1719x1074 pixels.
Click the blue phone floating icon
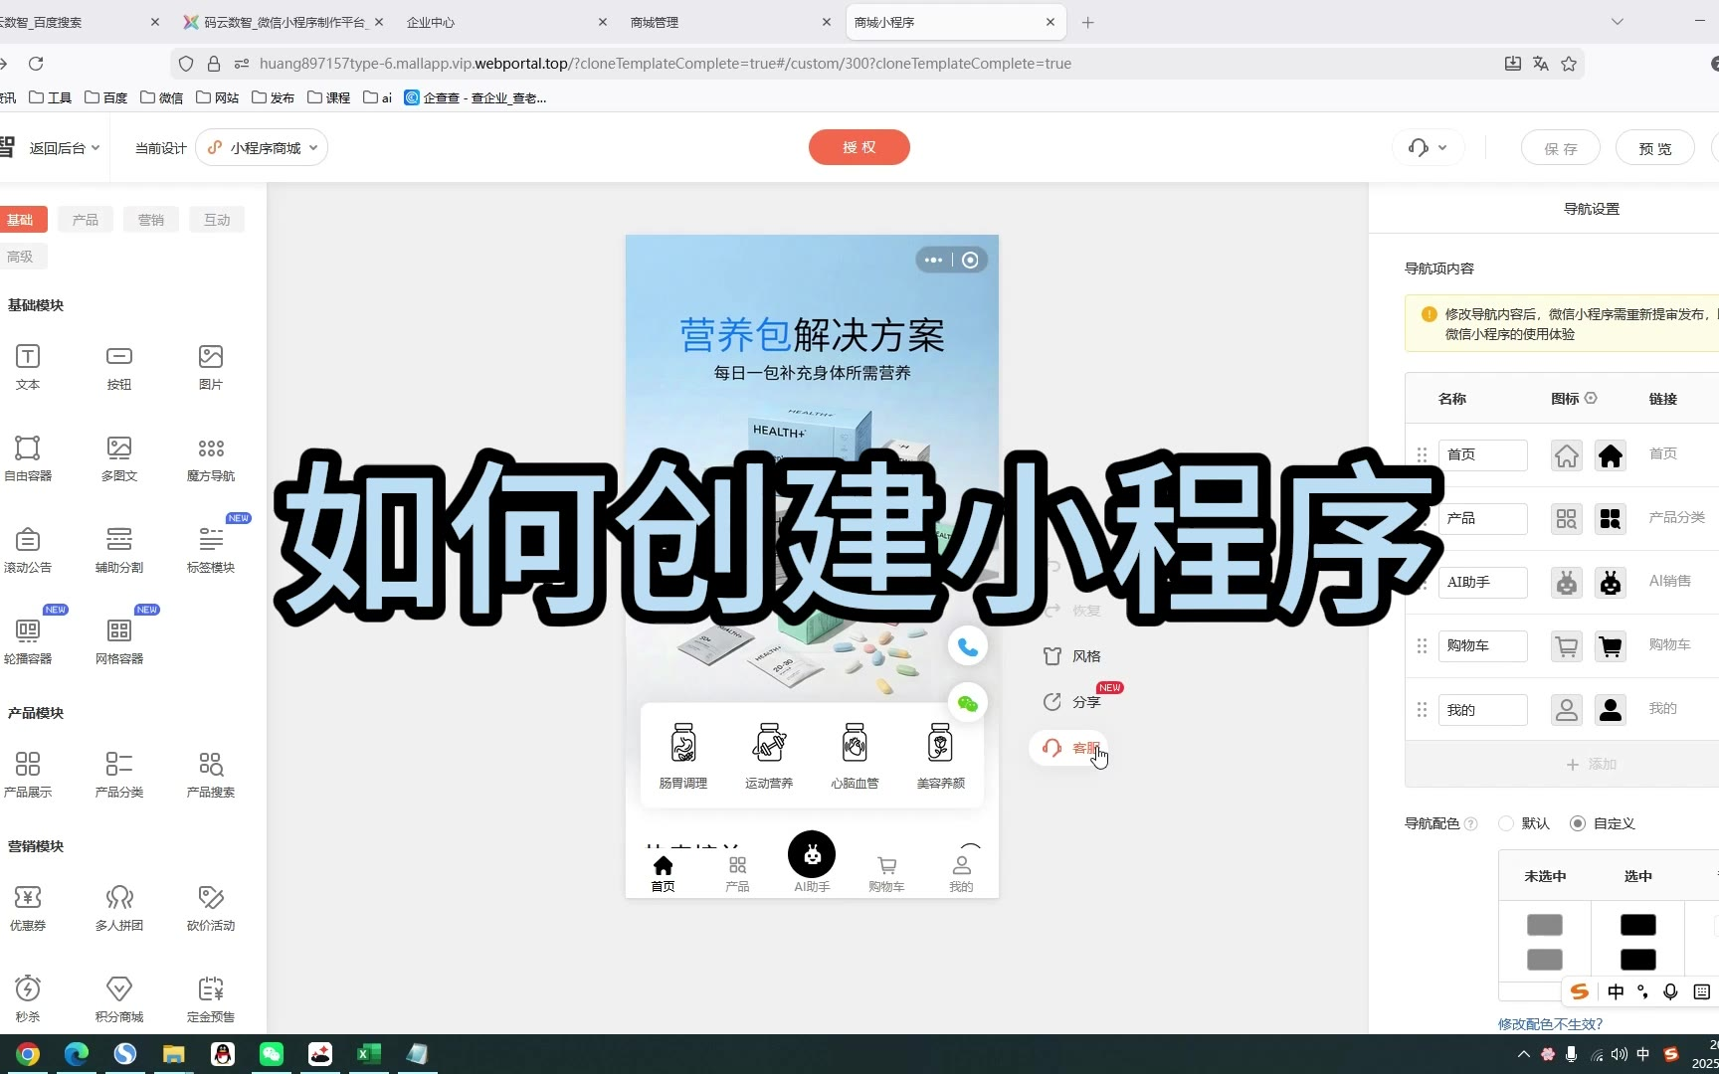[968, 646]
